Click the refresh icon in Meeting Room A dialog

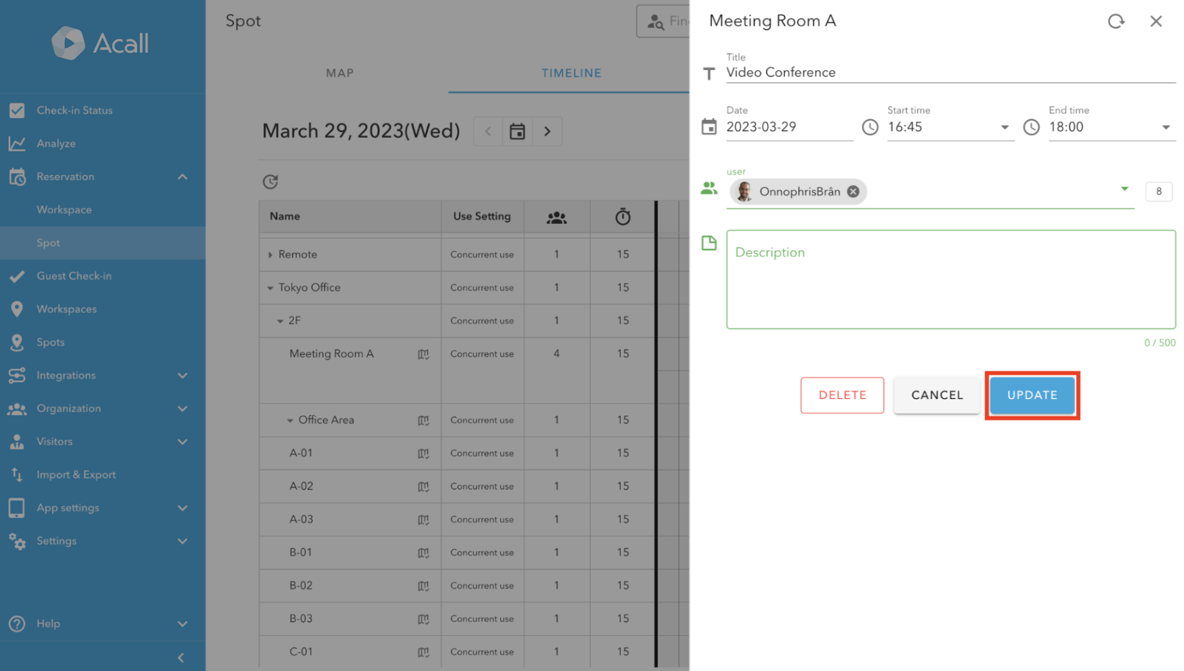click(1116, 21)
